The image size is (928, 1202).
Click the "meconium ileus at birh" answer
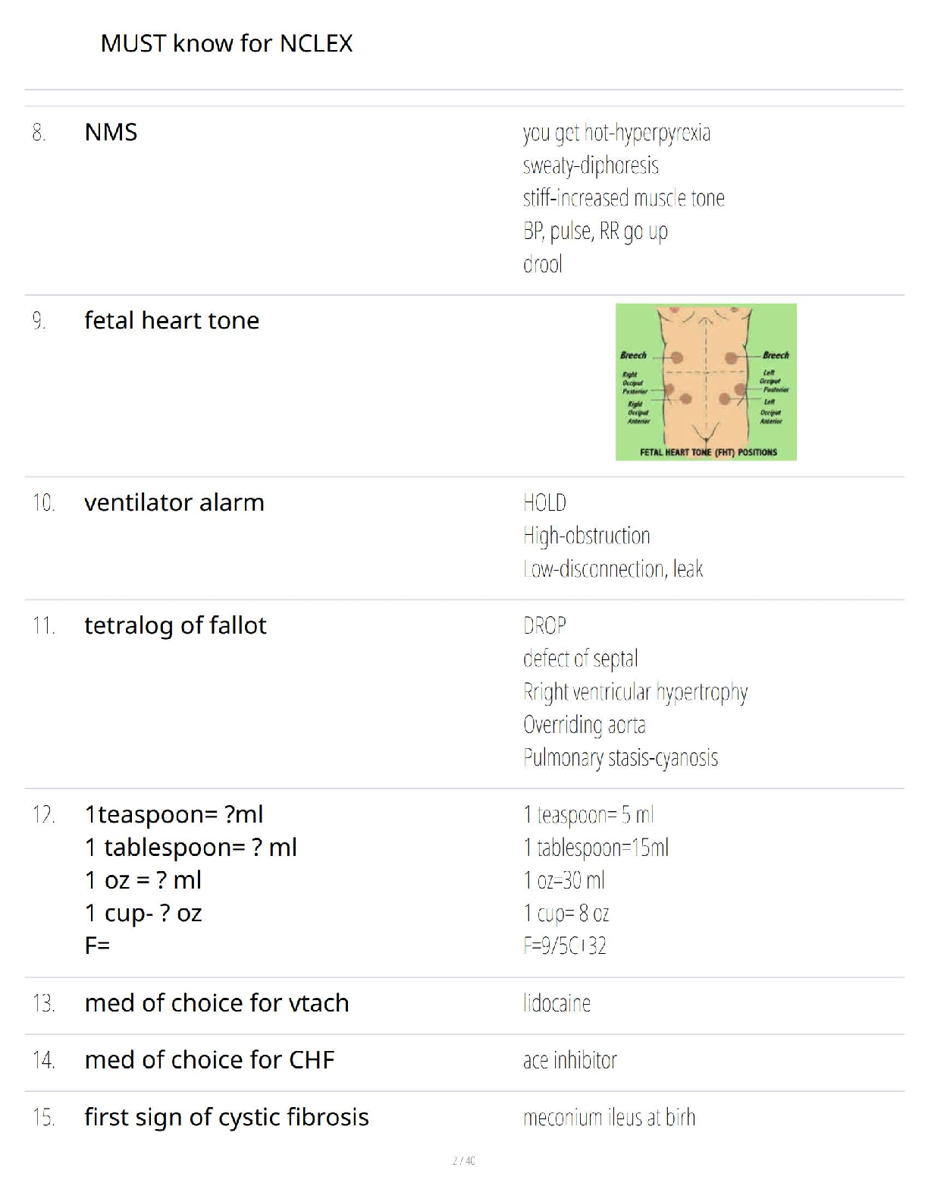click(x=609, y=1117)
